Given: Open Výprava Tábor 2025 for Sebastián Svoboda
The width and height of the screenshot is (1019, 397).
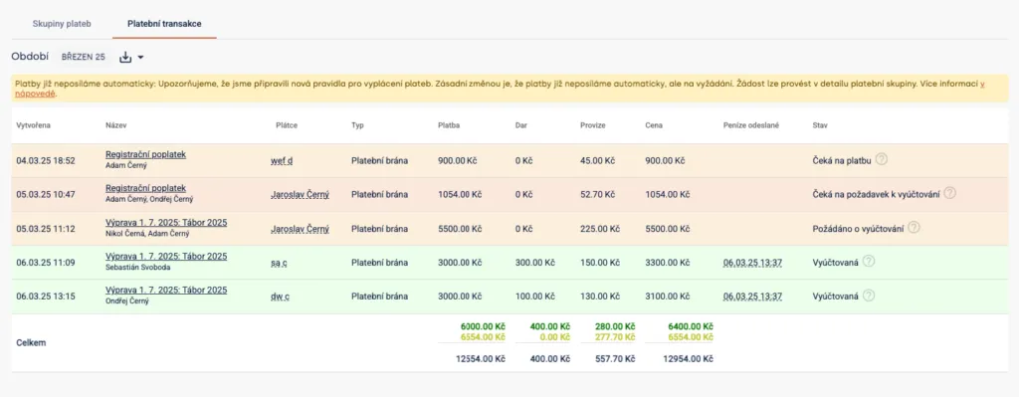Looking at the screenshot, I should click(x=166, y=256).
